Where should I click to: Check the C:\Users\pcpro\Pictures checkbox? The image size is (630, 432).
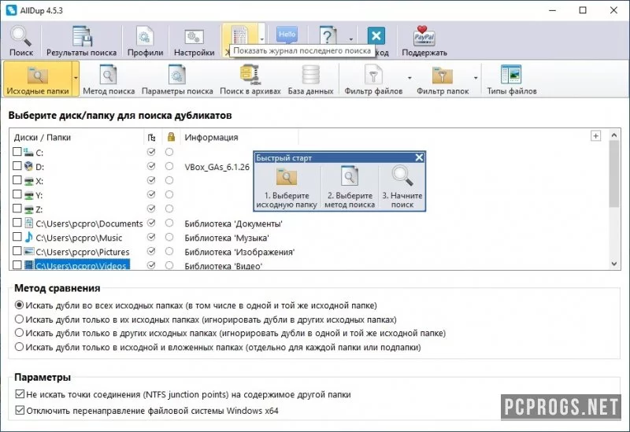click(x=17, y=251)
